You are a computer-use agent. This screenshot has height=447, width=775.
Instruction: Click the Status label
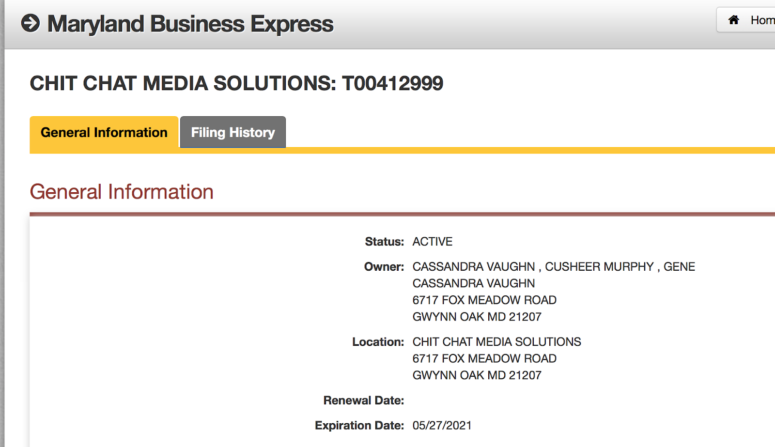click(x=384, y=242)
